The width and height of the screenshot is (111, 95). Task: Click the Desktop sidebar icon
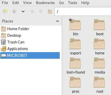tap(4, 35)
